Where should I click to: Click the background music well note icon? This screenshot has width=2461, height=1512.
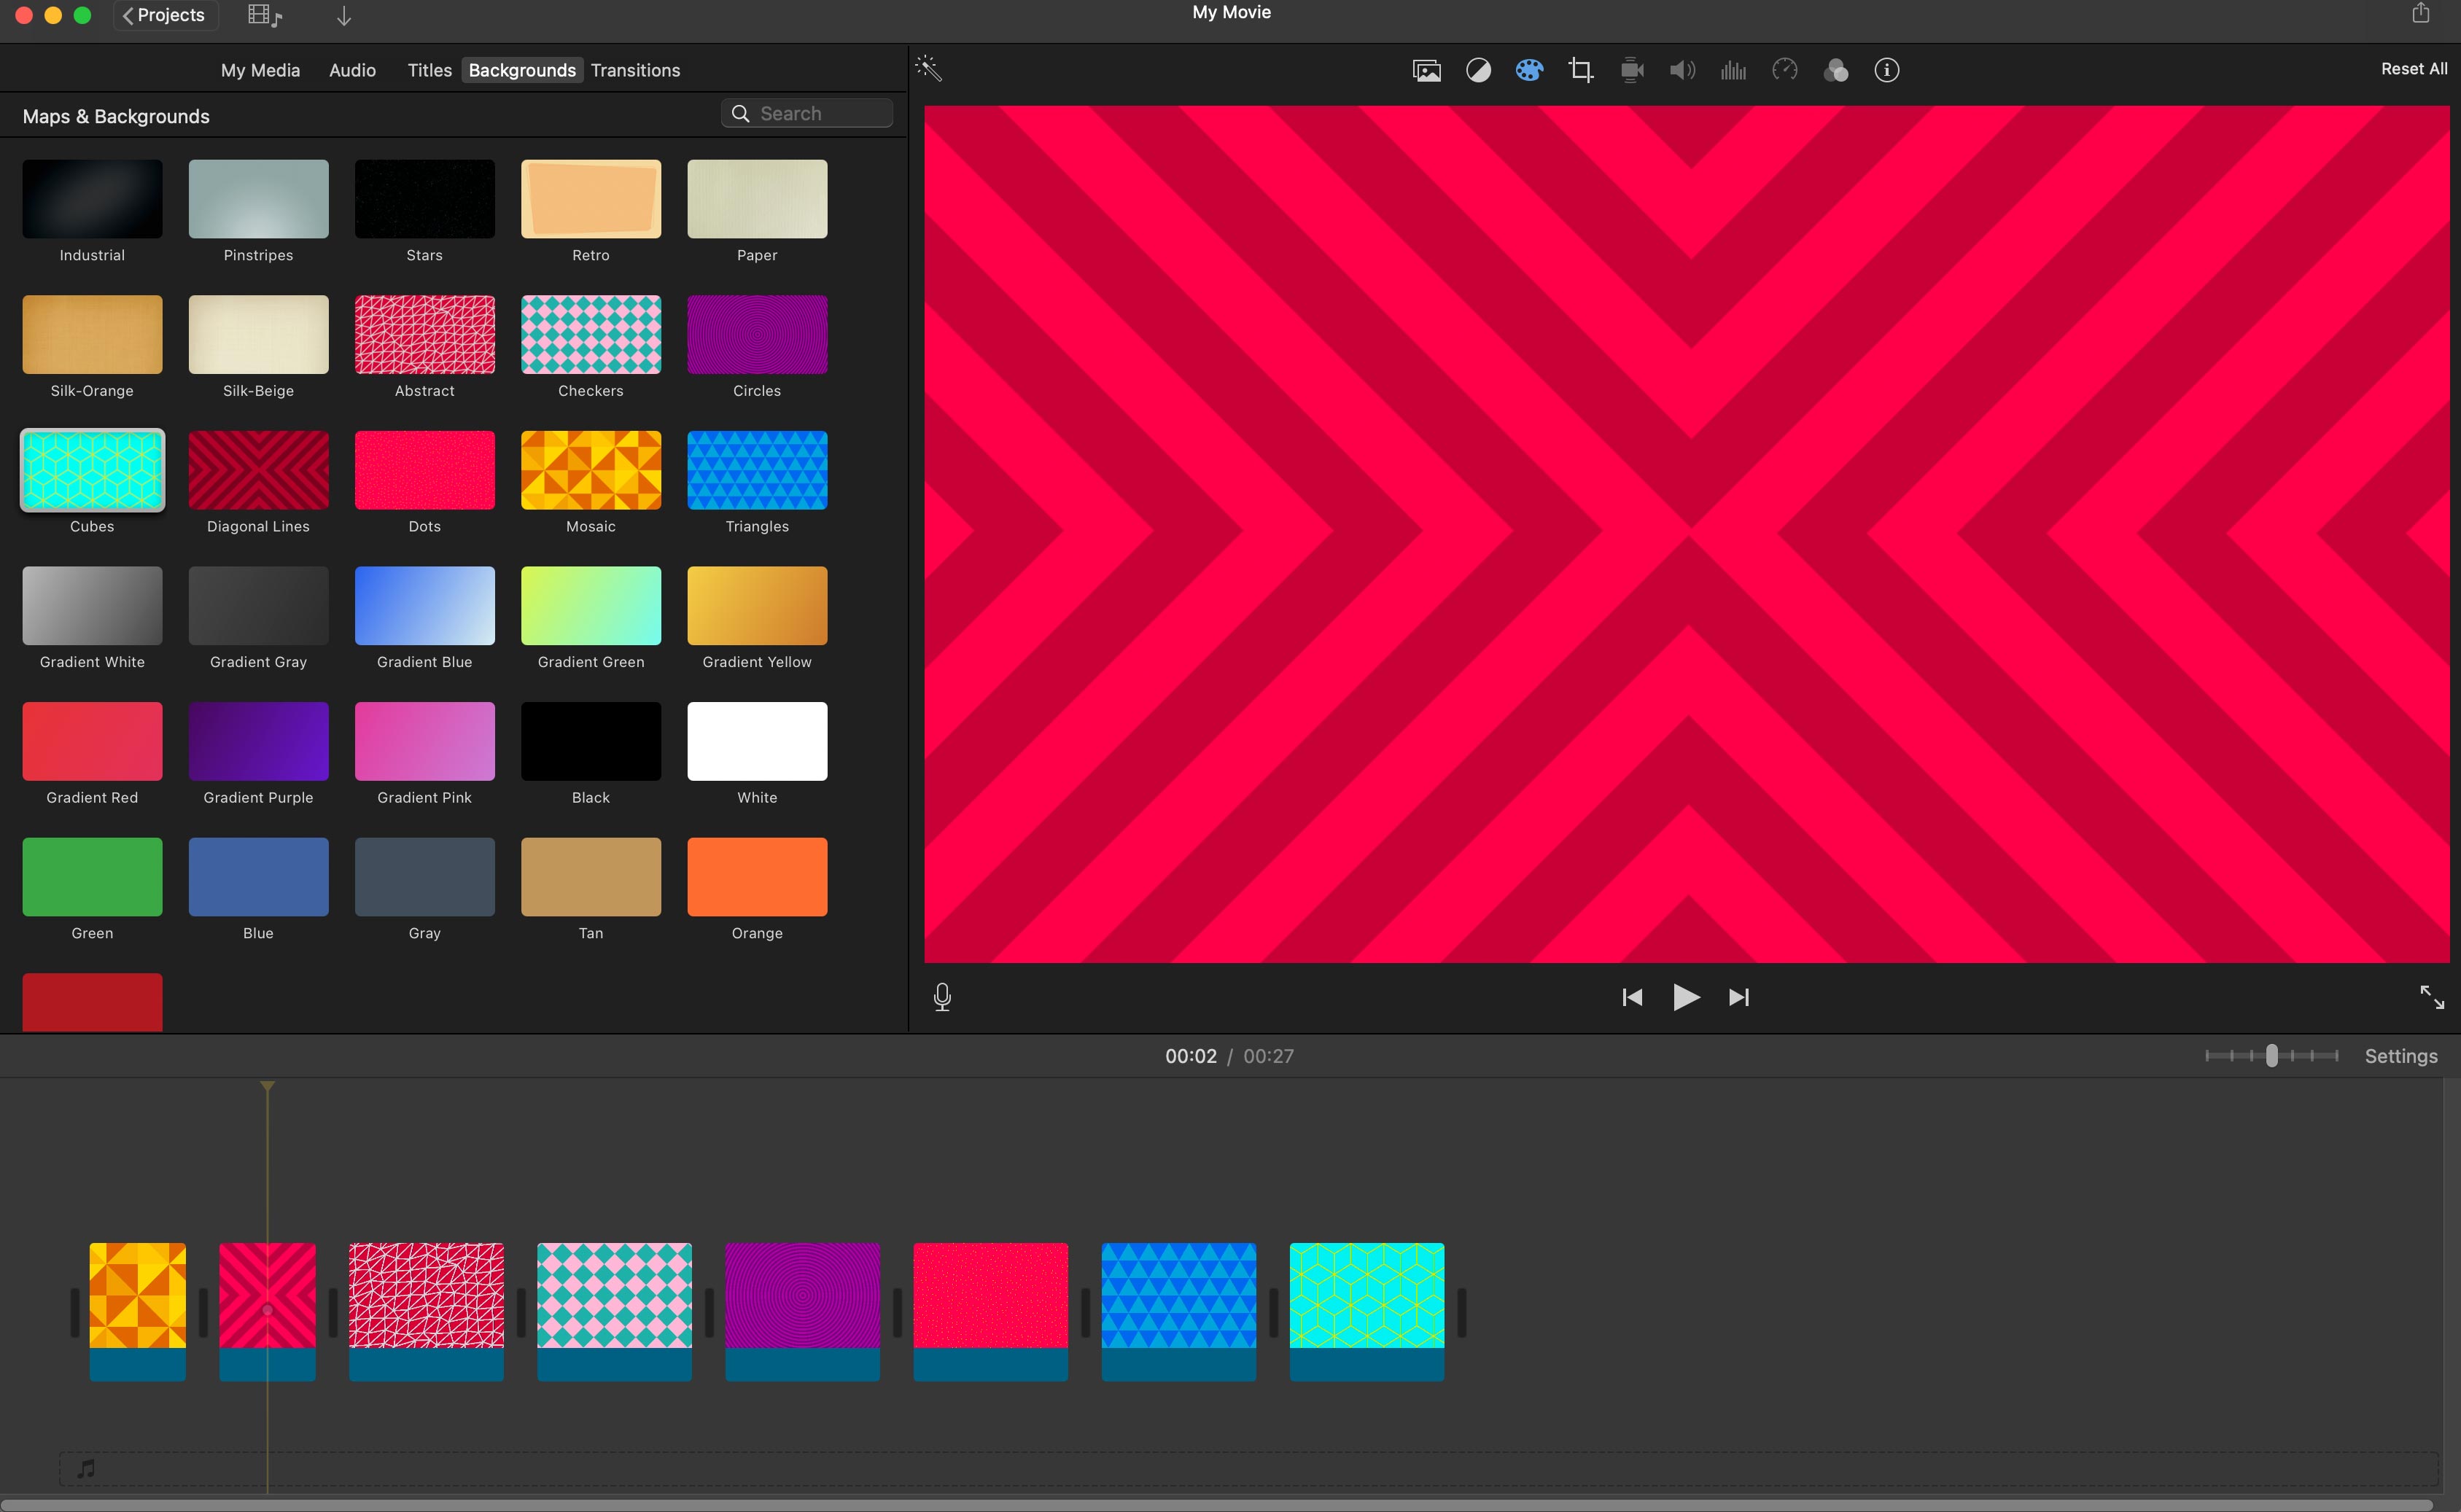click(x=87, y=1468)
